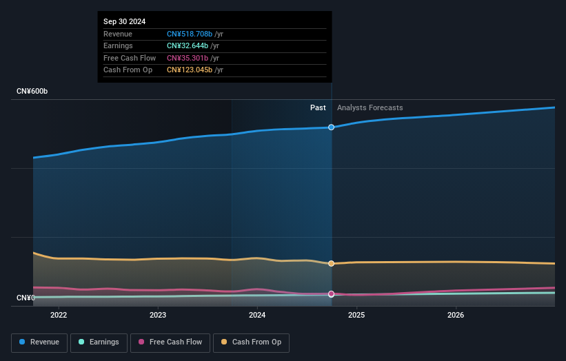This screenshot has width=566, height=361.
Task: Click the CN¥0 y-axis label
Action: click(x=26, y=298)
